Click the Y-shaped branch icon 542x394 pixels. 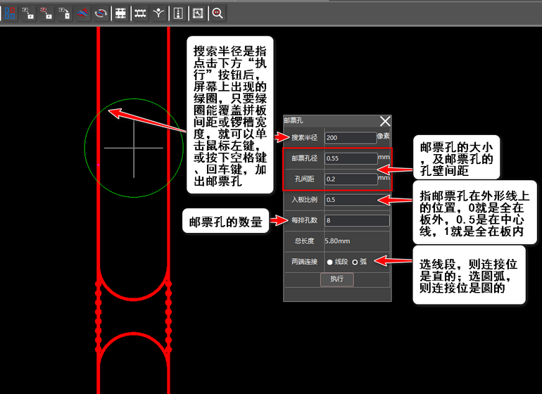[159, 13]
